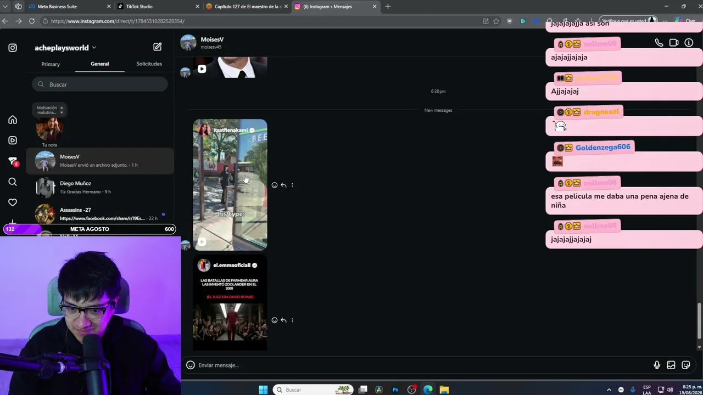Viewport: 703px width, 395px height.
Task: Show hidden system tray icons
Action: pos(610,390)
